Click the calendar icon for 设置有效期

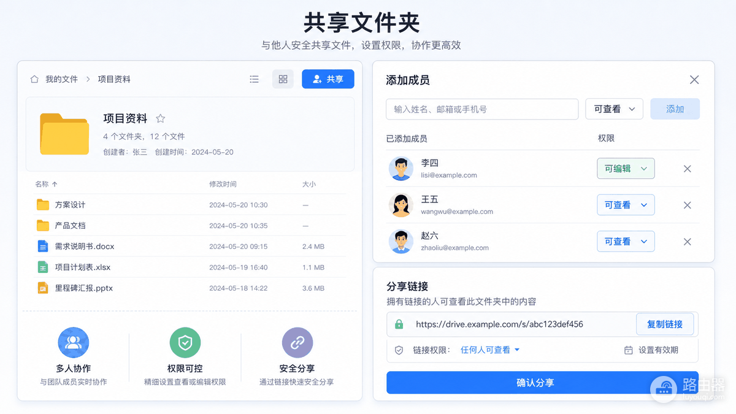tap(628, 350)
